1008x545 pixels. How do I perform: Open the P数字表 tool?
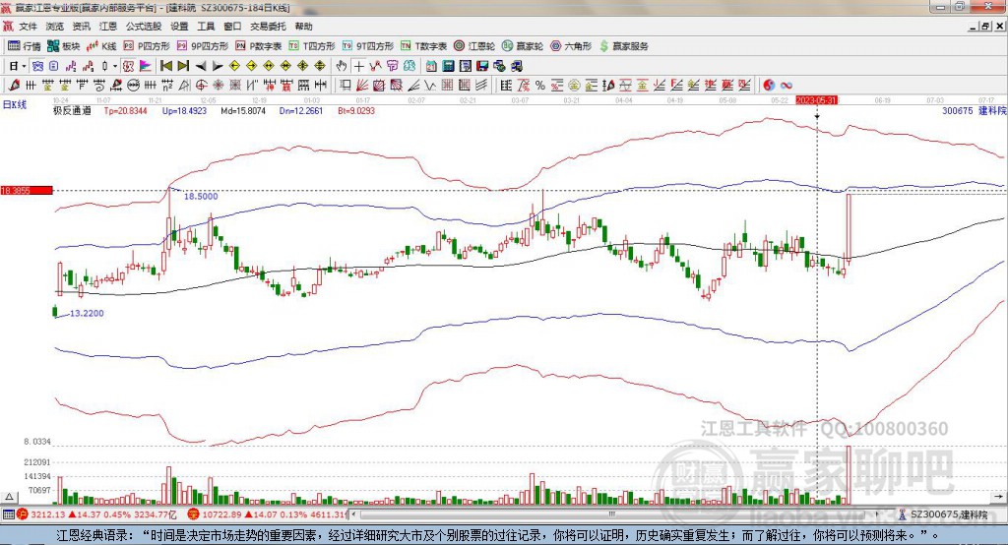click(259, 46)
